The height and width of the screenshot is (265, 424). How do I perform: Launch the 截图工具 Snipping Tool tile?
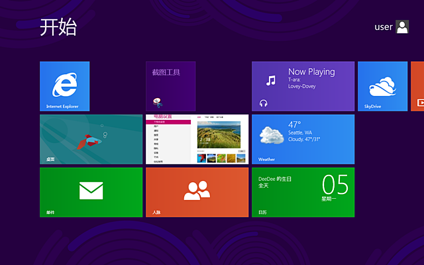[x=171, y=86]
